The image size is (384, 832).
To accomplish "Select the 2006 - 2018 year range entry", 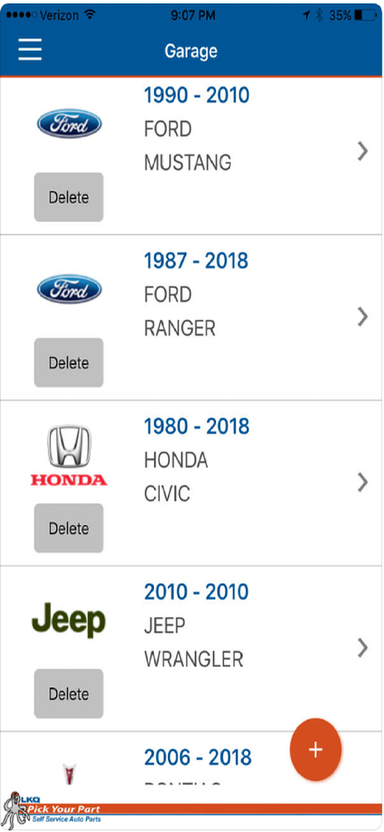I will 198,757.
